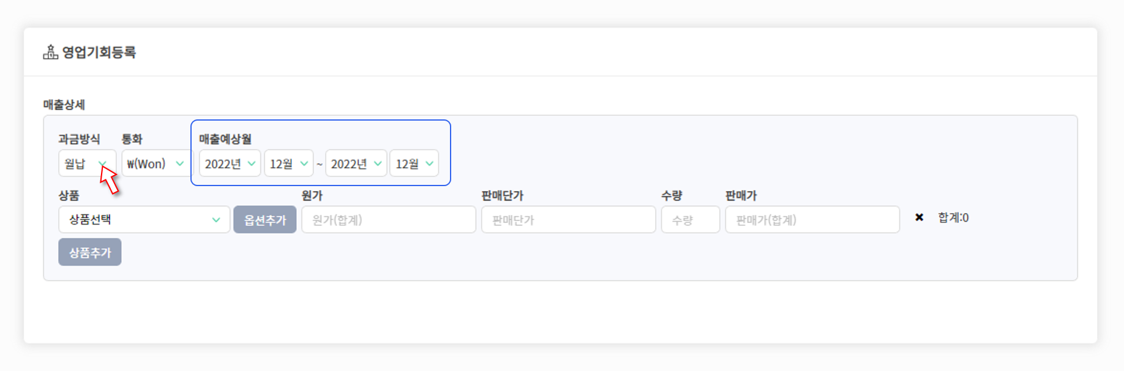The image size is (1124, 371).
Task: Focus the 판매가(합계) input field
Action: (x=812, y=220)
